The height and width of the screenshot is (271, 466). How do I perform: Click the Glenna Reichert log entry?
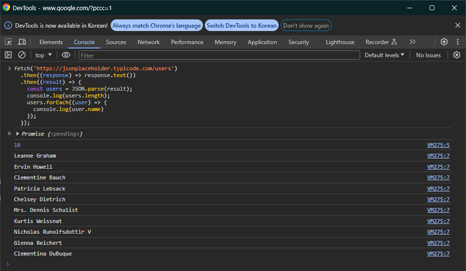38,243
